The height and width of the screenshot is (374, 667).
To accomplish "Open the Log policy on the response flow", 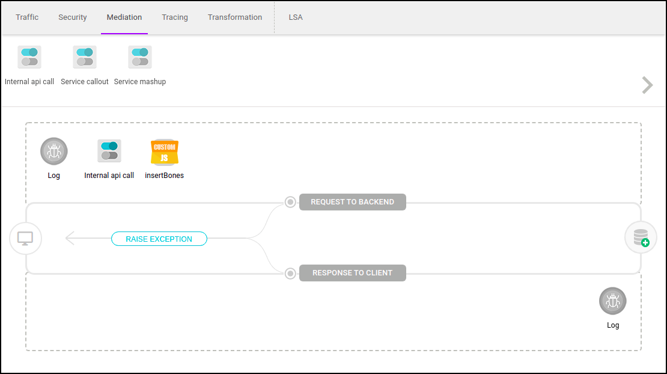I will pos(612,301).
